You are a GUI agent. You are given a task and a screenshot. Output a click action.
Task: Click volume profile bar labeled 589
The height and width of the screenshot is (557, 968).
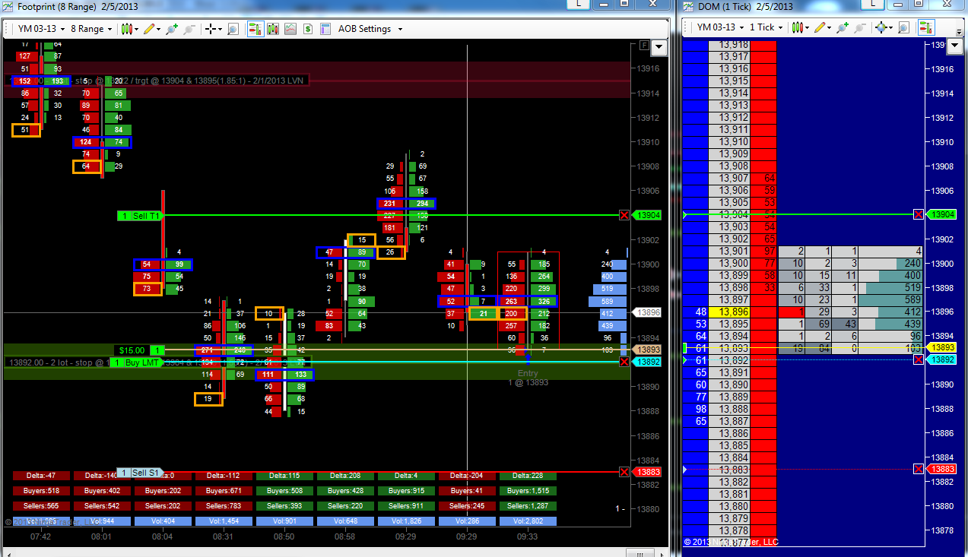coord(606,301)
